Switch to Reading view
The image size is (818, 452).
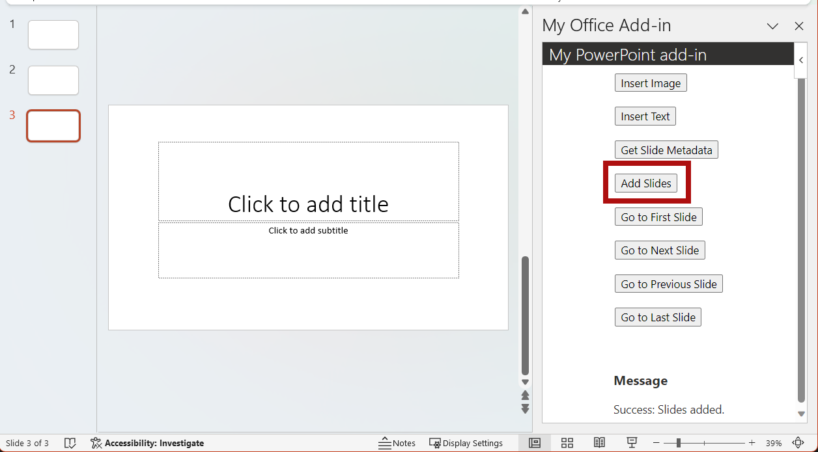tap(599, 443)
